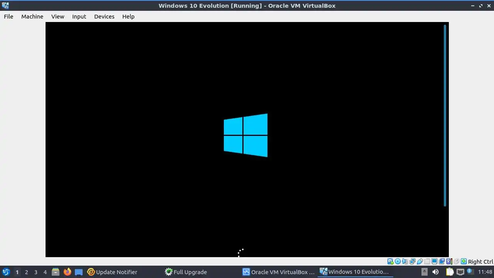Click the VirtualBox icon in the title bar
Screen dimensions: 494x278
coord(5,5)
